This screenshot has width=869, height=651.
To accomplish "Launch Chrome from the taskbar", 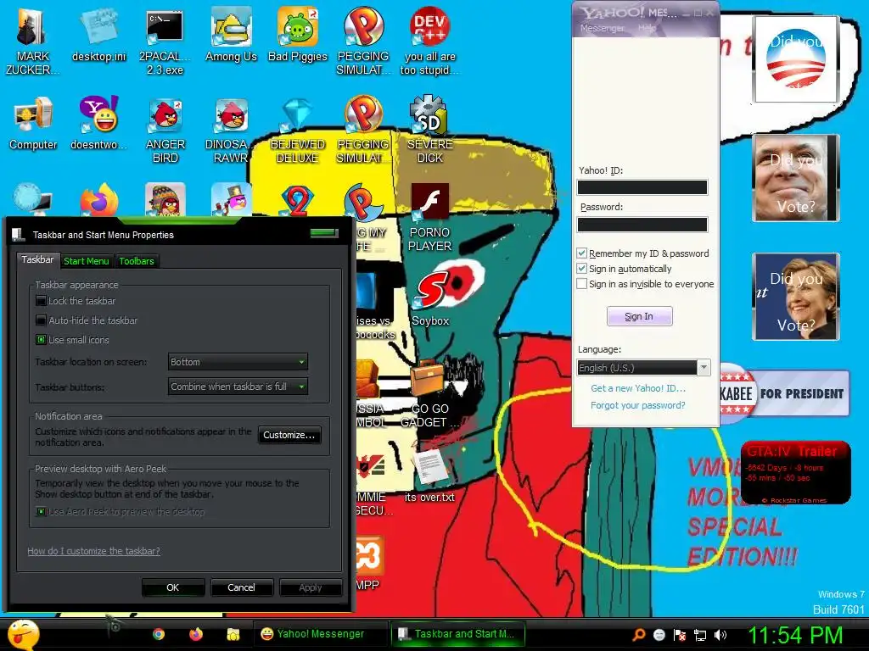I will (x=159, y=634).
